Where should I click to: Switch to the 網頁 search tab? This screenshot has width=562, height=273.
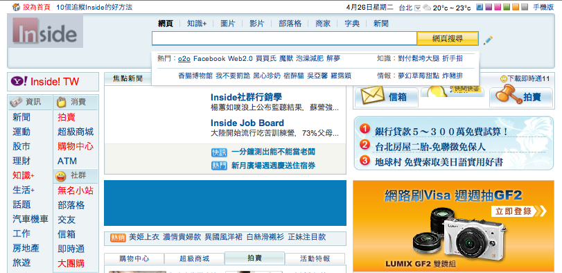(166, 24)
